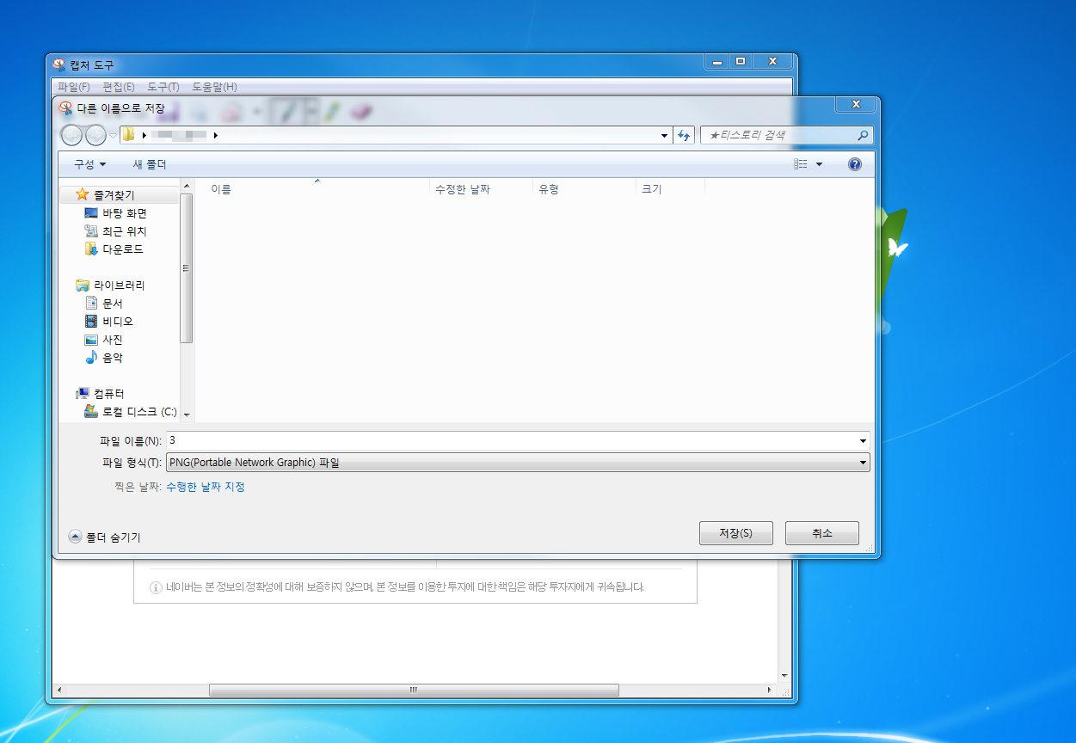This screenshot has height=743, width=1076.
Task: Open 로컬 디스크 (C:) drive
Action: point(130,412)
